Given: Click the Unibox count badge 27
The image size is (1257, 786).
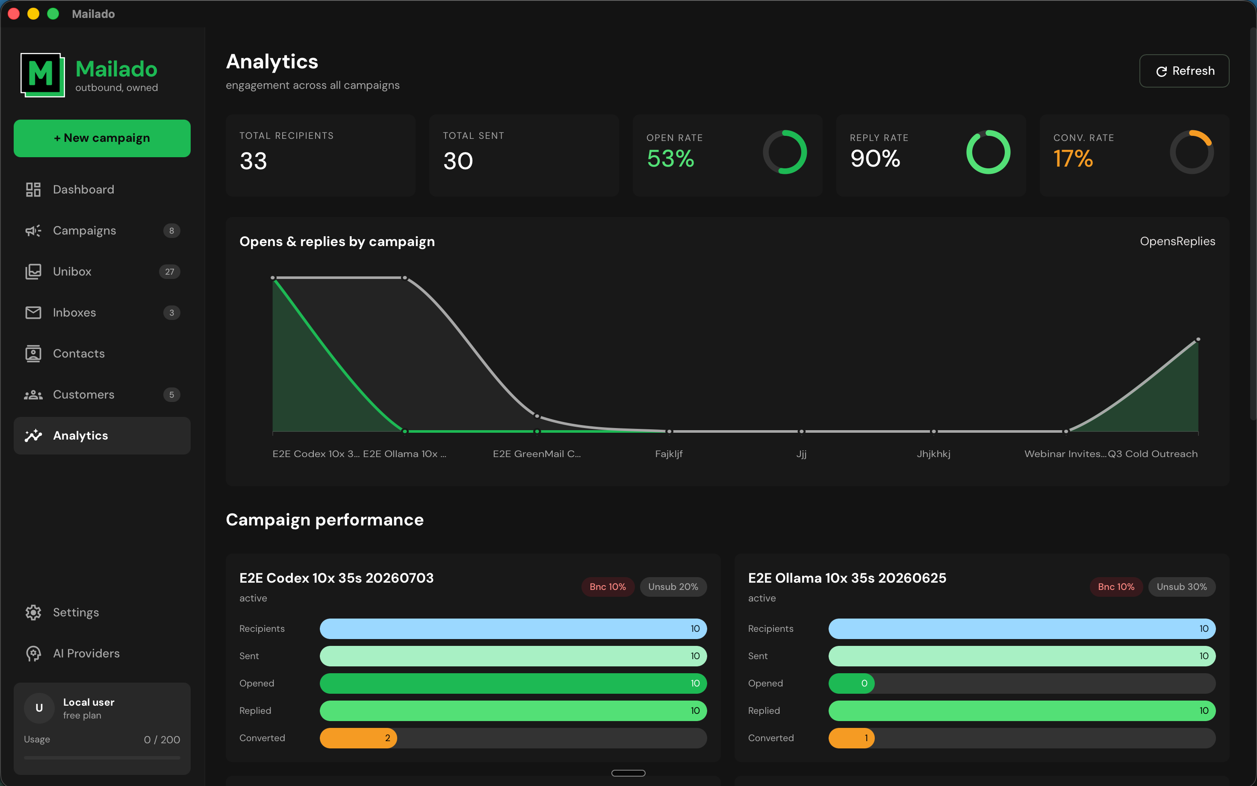Looking at the screenshot, I should [x=170, y=272].
